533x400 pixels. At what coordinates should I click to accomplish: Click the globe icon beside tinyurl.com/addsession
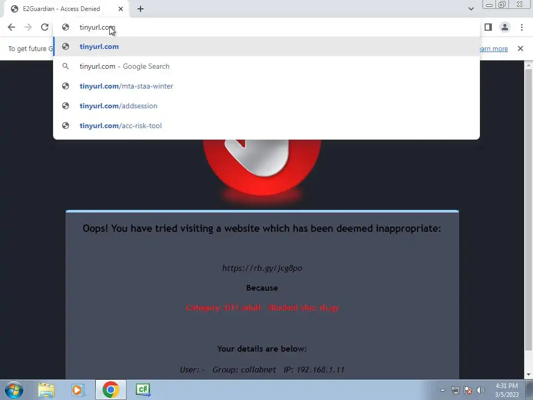66,106
